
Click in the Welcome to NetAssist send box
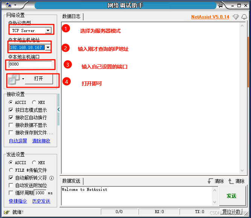point(137,196)
